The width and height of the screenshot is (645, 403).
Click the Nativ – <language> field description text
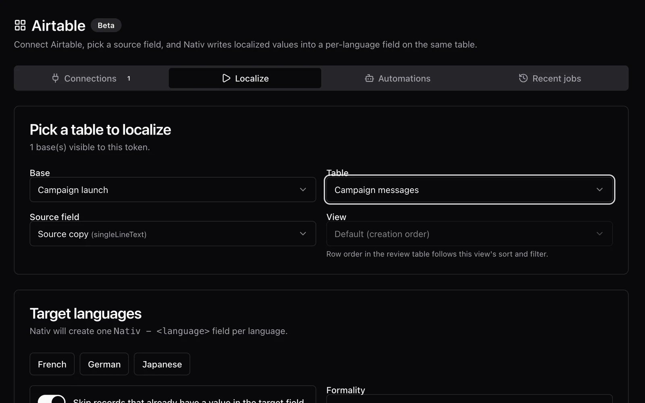158,331
